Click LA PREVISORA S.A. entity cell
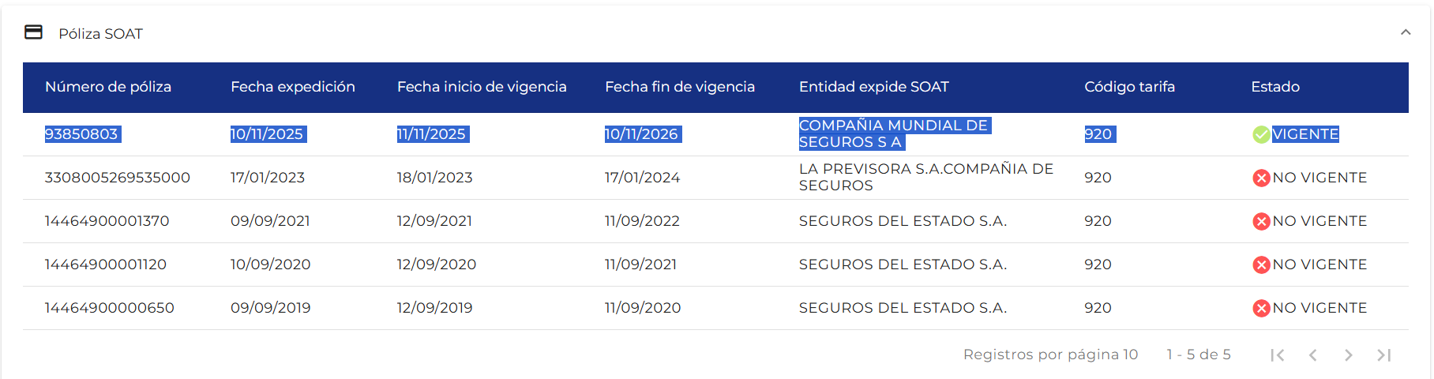The height and width of the screenshot is (379, 1434). 925,177
